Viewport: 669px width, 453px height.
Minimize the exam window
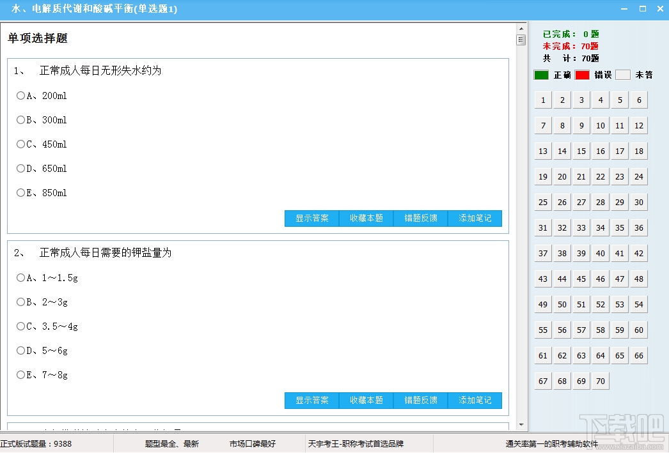click(624, 9)
